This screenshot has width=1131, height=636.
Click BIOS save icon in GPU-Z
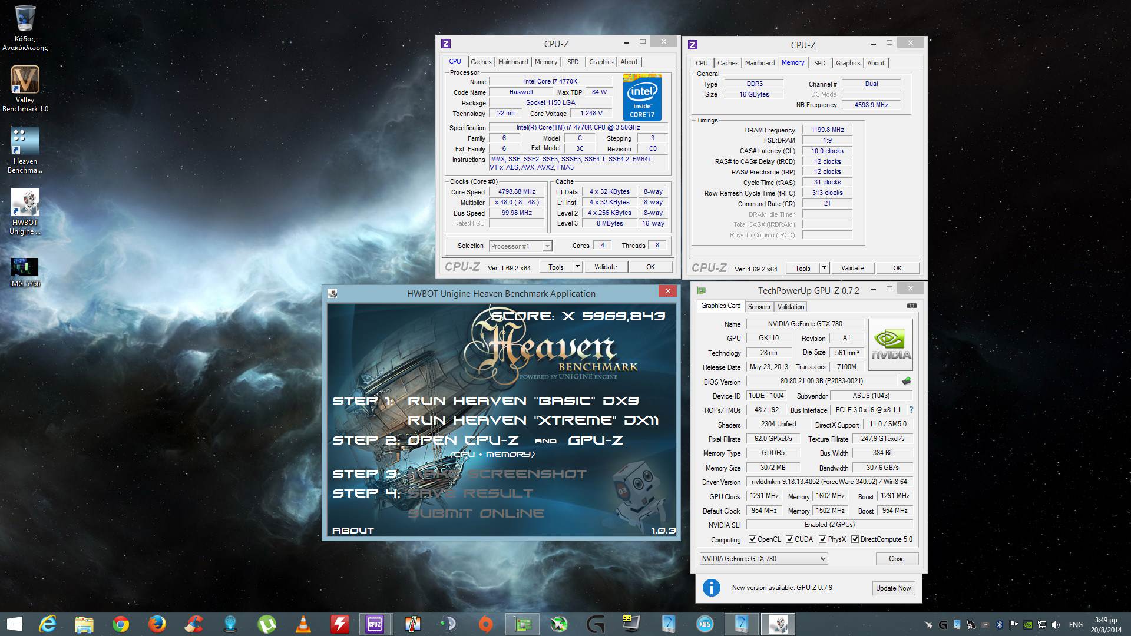907,381
